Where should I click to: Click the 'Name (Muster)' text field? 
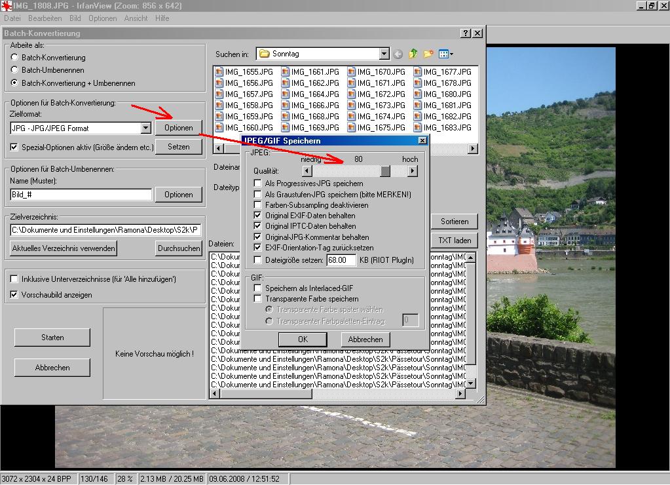pos(81,195)
